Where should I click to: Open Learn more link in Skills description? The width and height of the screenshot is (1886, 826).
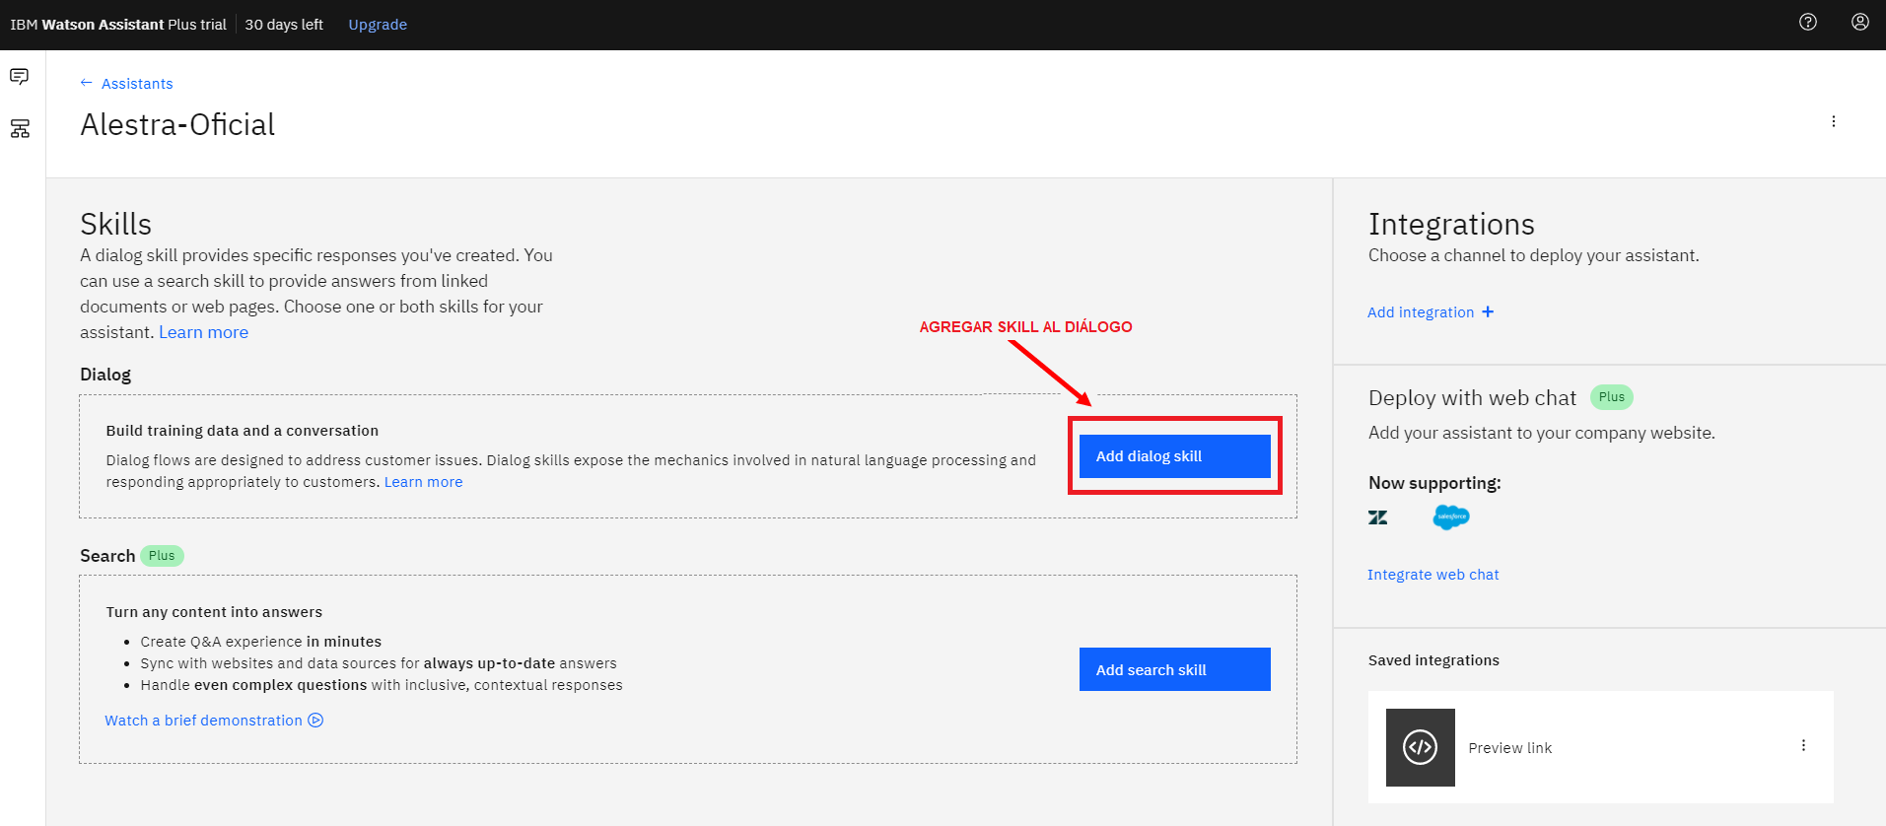pos(204,332)
